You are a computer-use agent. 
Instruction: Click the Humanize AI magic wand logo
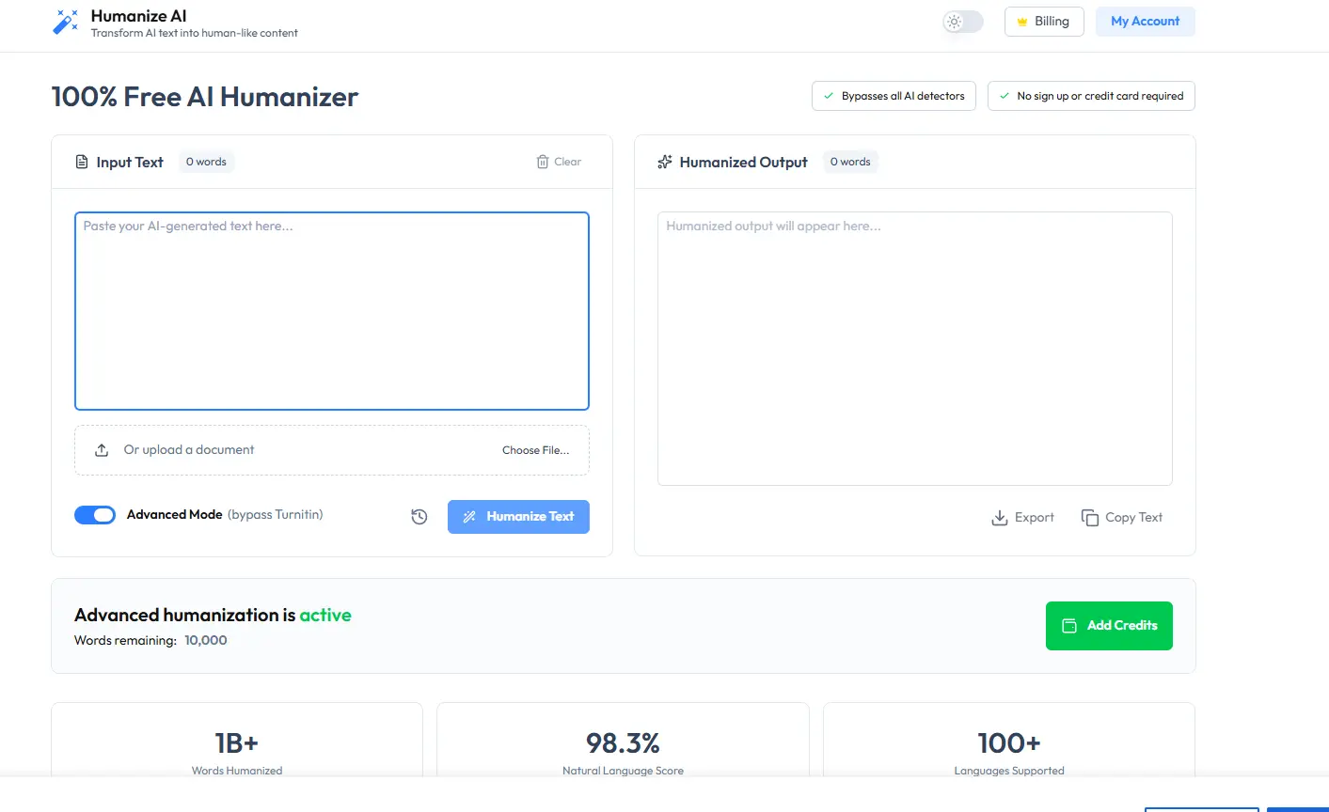pyautogui.click(x=66, y=23)
